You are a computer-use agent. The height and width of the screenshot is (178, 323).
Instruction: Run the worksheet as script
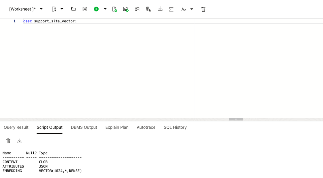pos(115,9)
